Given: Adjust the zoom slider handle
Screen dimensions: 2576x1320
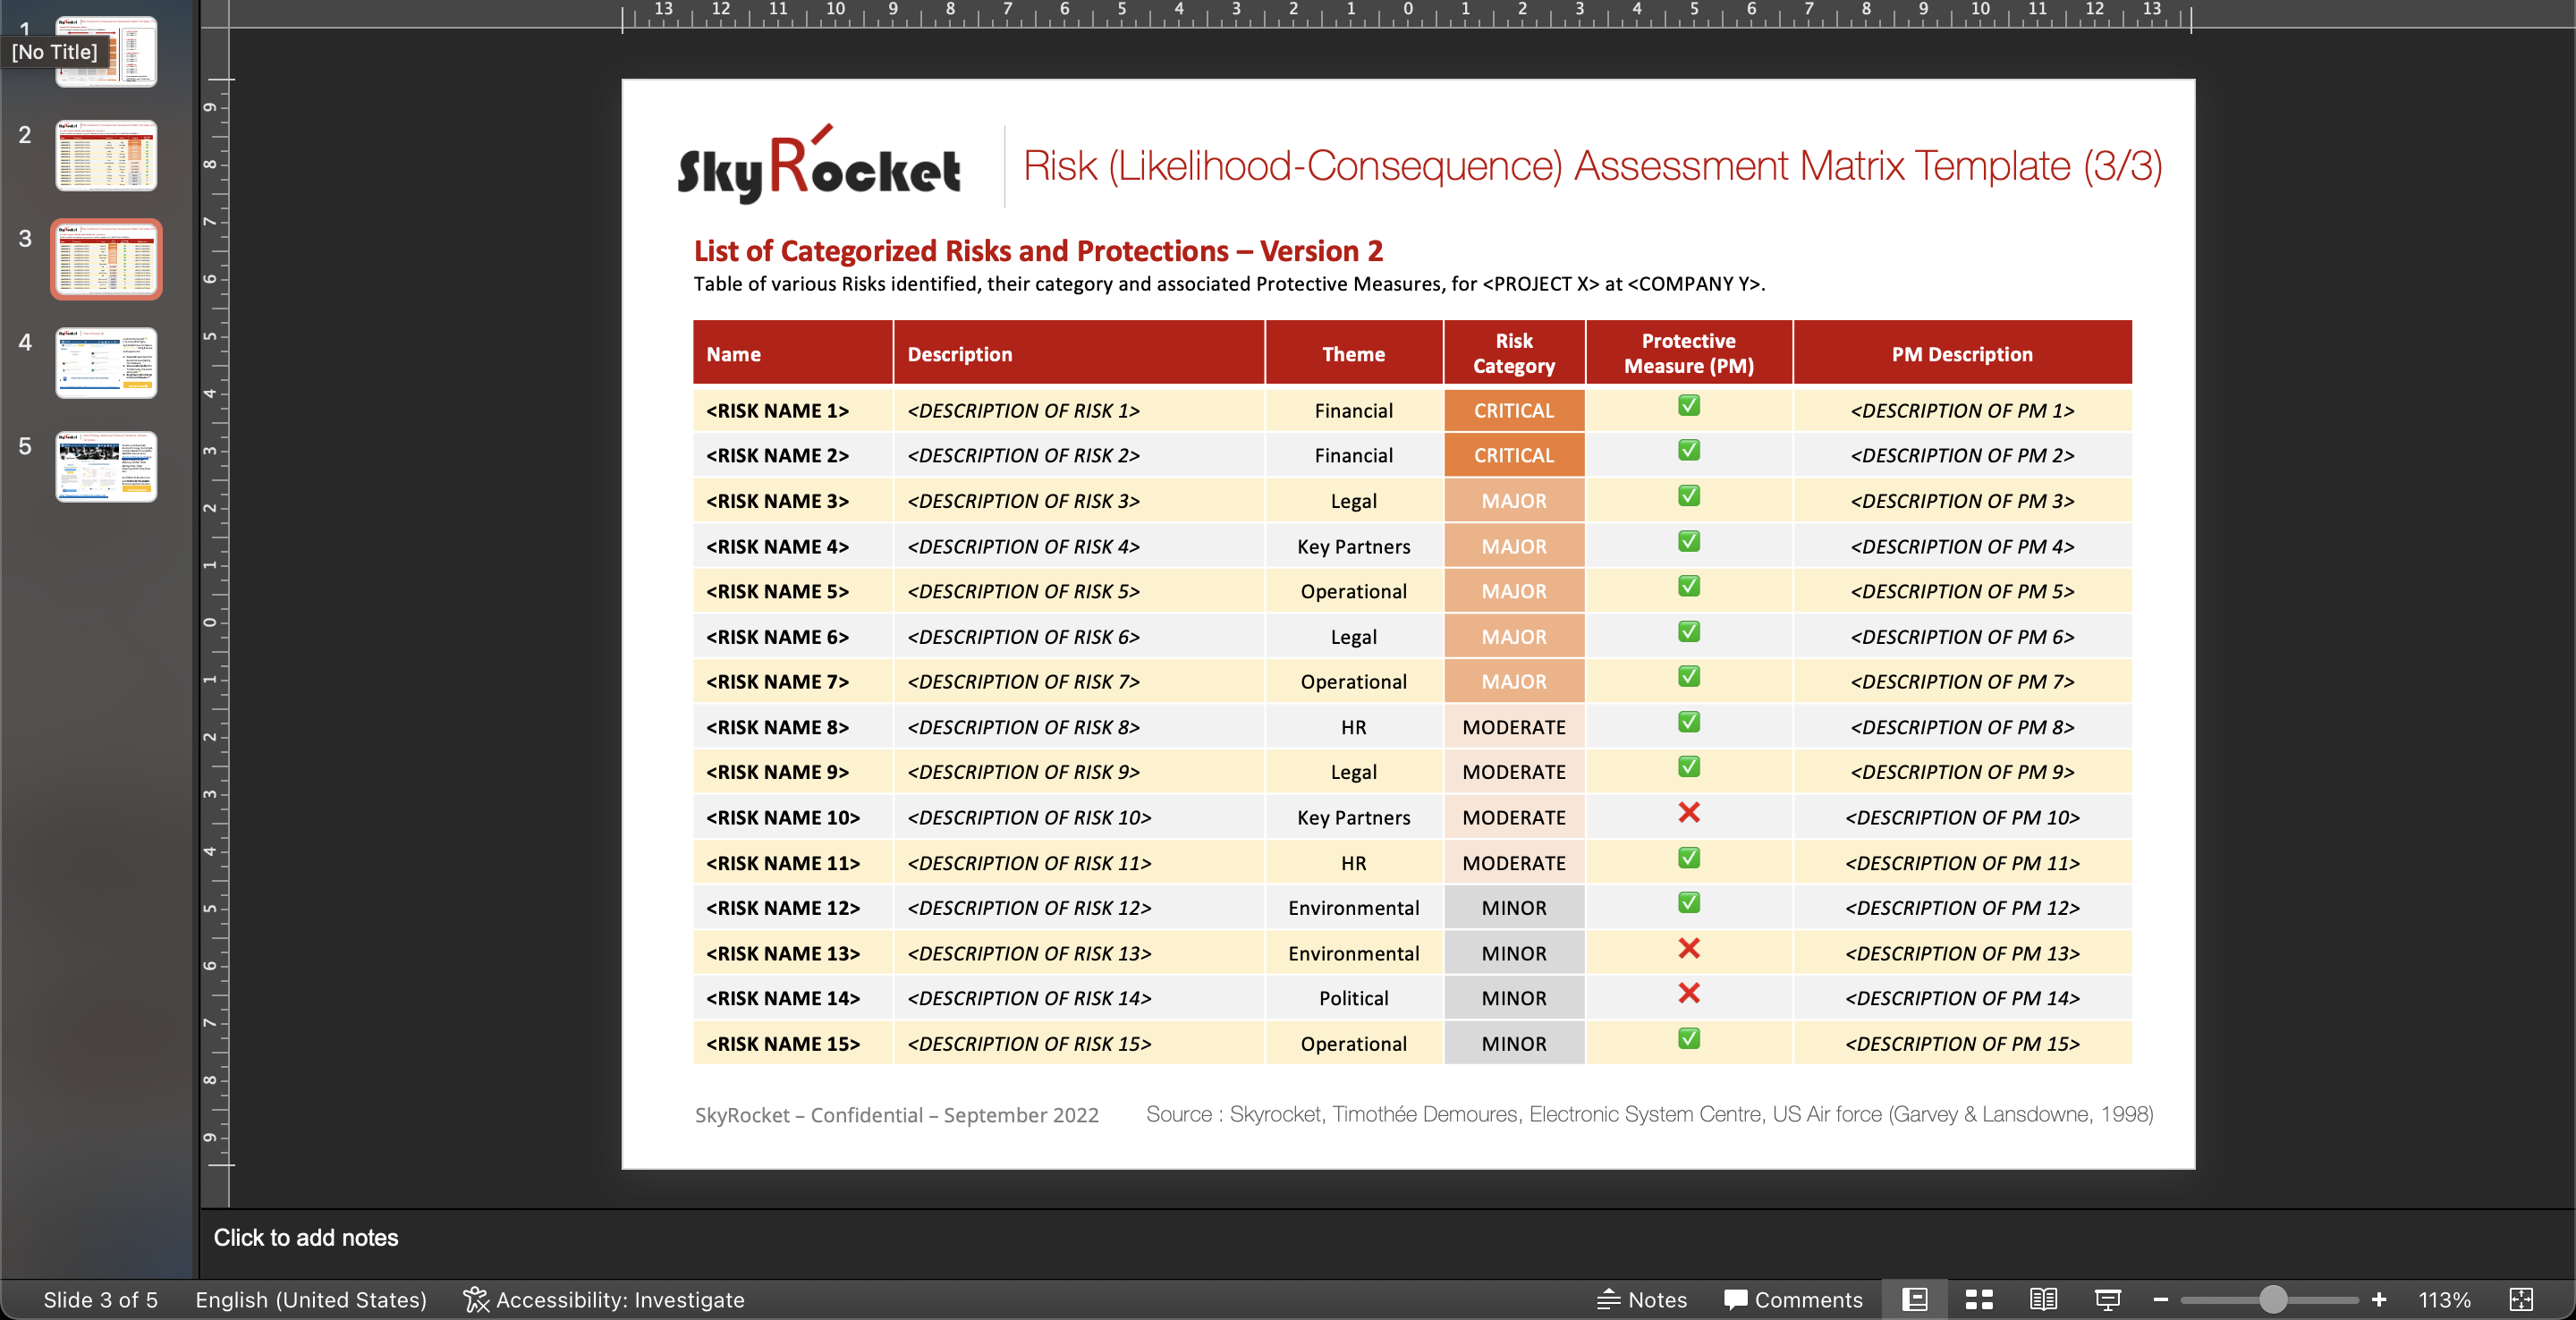Looking at the screenshot, I should [2273, 1299].
